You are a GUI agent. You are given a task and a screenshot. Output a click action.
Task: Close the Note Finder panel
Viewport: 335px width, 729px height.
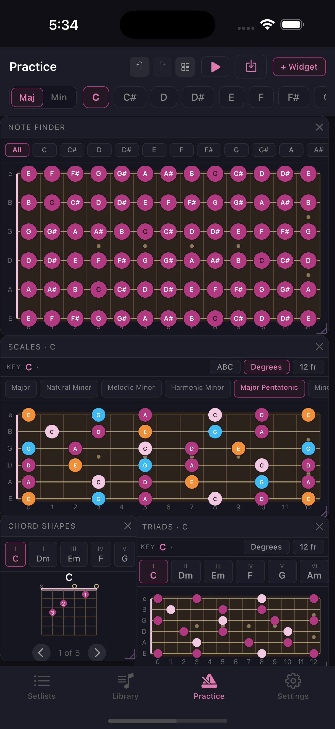point(319,127)
